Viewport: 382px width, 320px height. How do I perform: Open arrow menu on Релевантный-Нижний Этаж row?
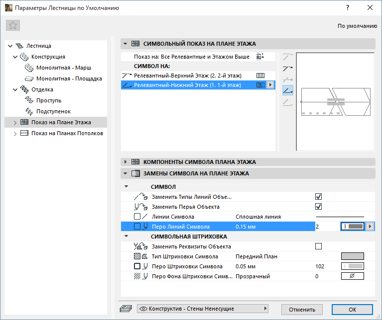click(x=270, y=85)
